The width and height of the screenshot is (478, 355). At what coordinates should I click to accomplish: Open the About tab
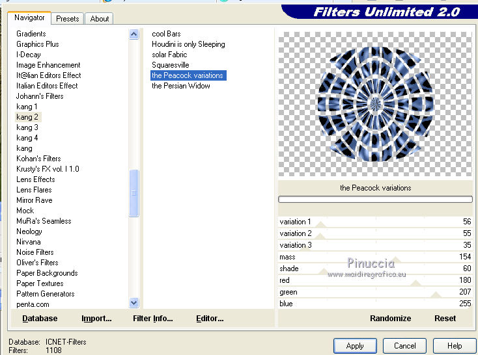[x=100, y=19]
